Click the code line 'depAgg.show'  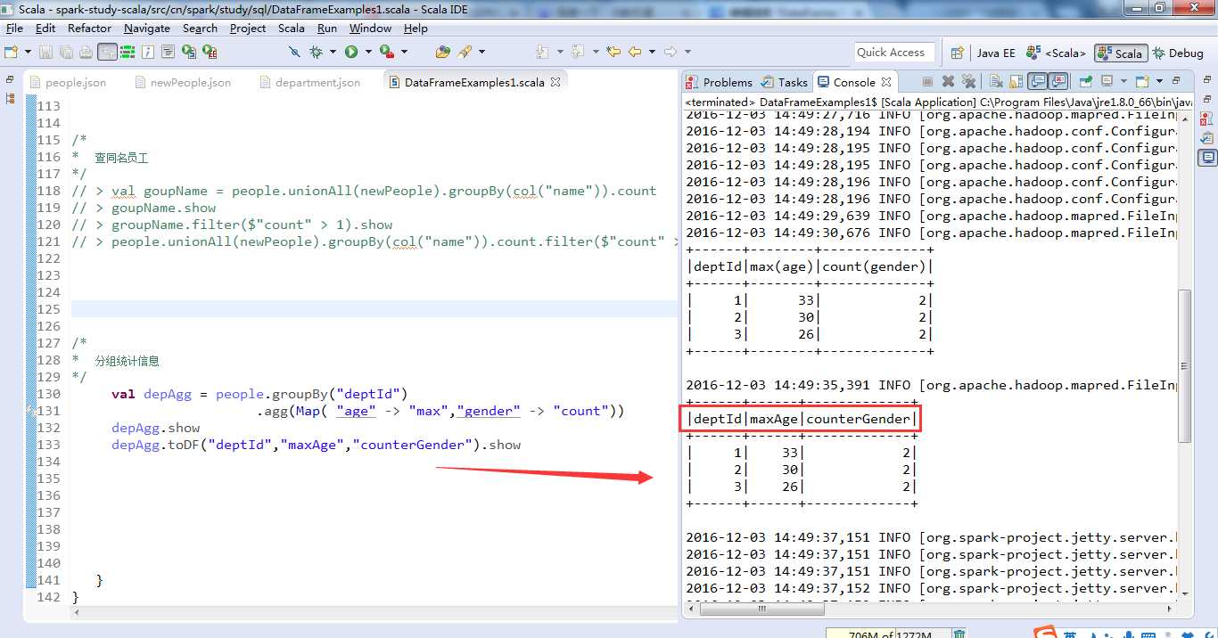pyautogui.click(x=155, y=428)
